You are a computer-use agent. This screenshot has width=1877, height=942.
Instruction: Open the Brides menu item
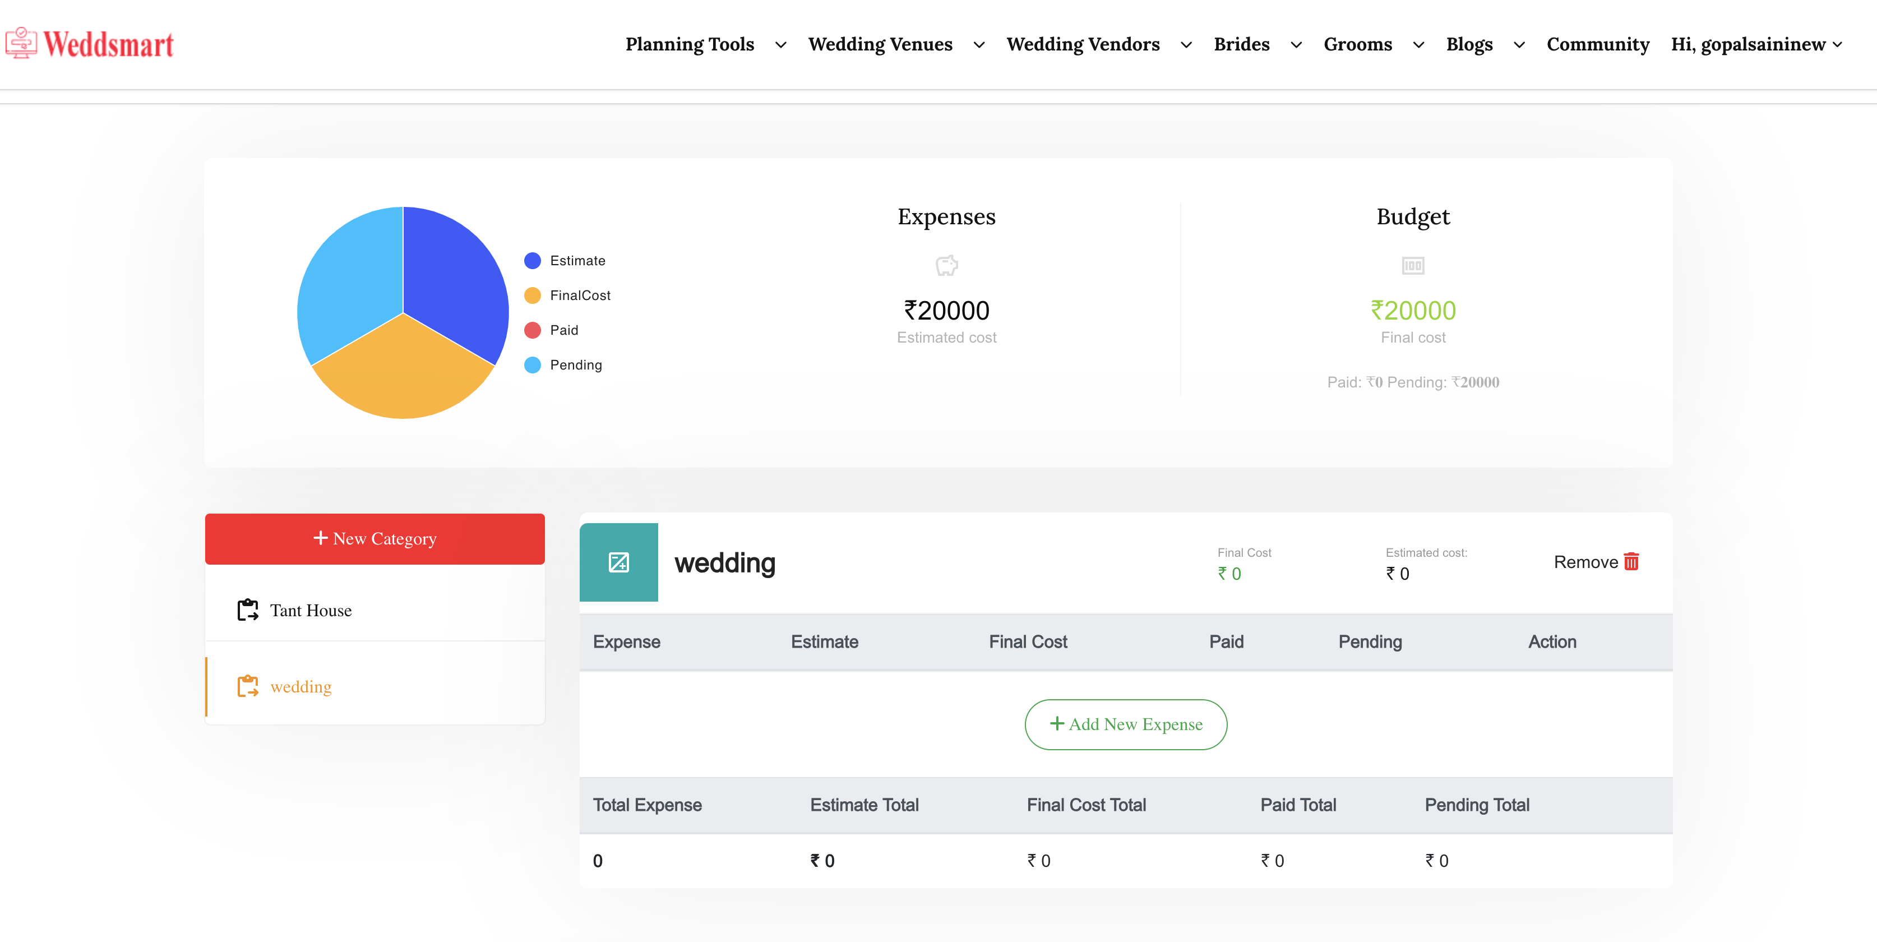(x=1242, y=44)
